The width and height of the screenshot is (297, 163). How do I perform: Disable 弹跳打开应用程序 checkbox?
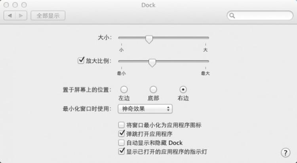click(x=121, y=134)
